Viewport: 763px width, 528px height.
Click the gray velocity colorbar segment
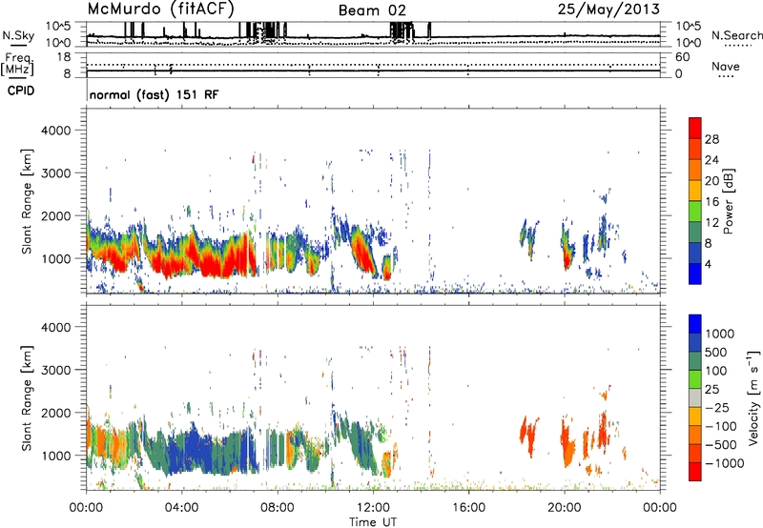695,398
